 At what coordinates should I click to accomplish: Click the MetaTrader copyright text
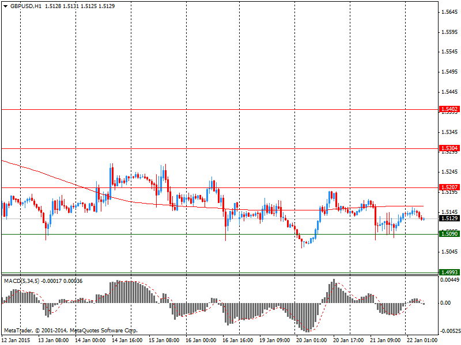(70, 331)
